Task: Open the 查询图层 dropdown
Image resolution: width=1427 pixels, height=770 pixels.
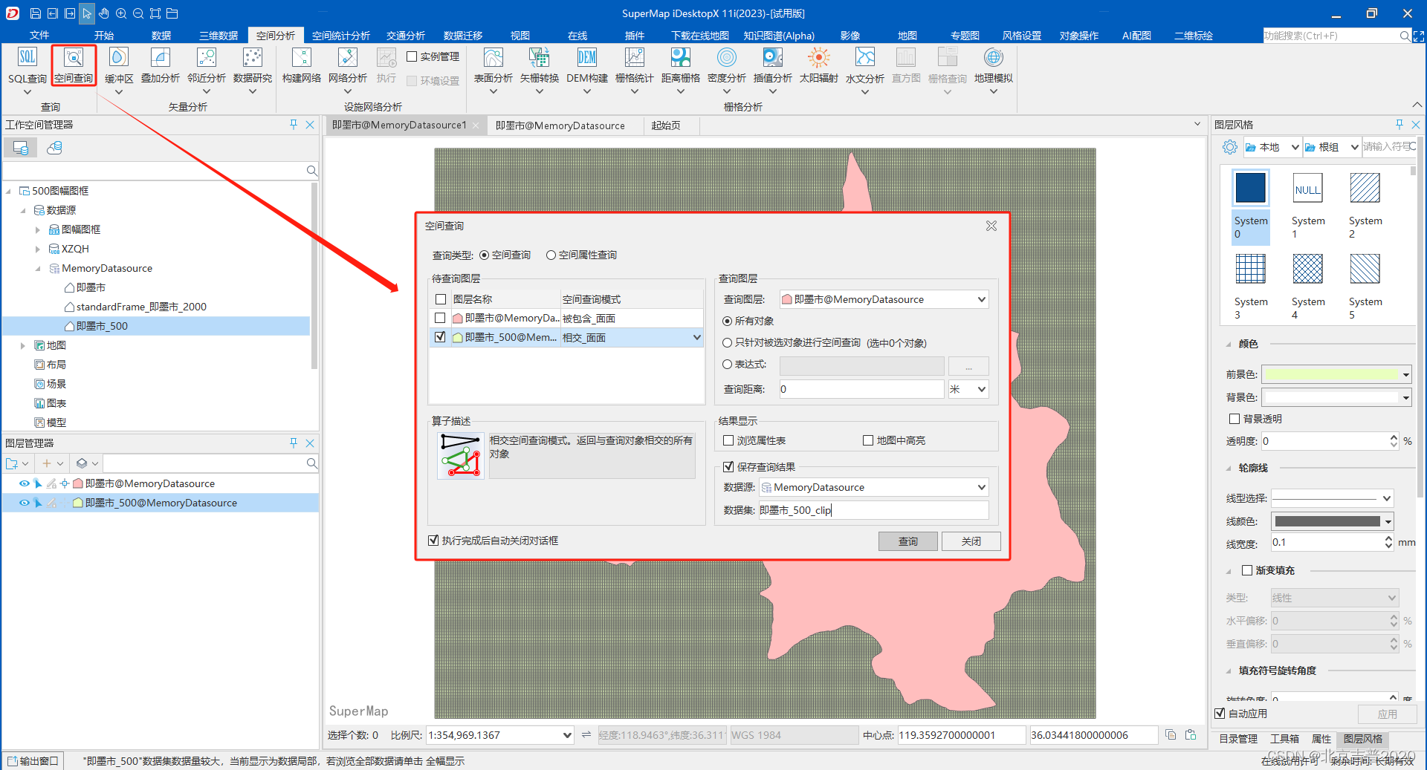Action: point(884,299)
